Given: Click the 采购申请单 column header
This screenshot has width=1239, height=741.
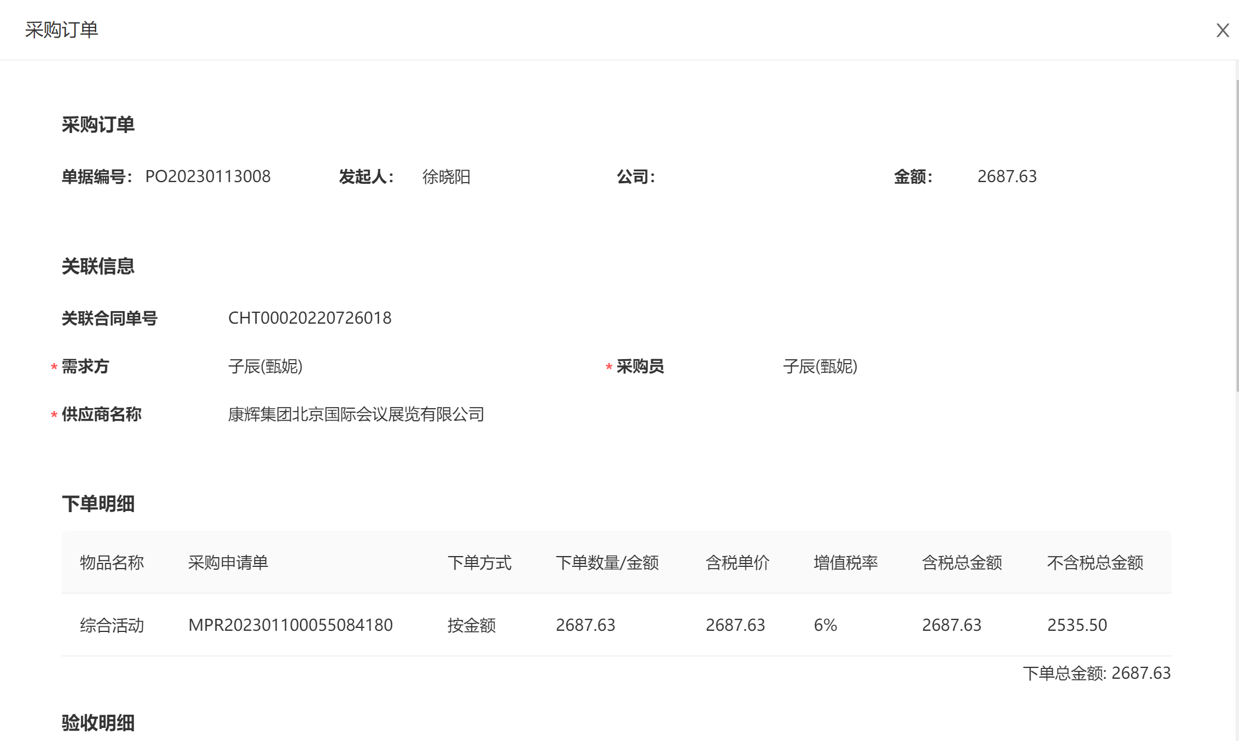Looking at the screenshot, I should pyautogui.click(x=228, y=563).
